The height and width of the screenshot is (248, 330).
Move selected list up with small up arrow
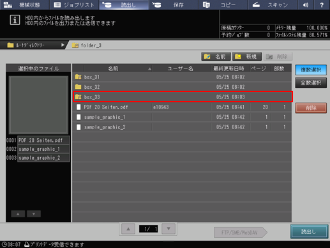tap(18, 213)
